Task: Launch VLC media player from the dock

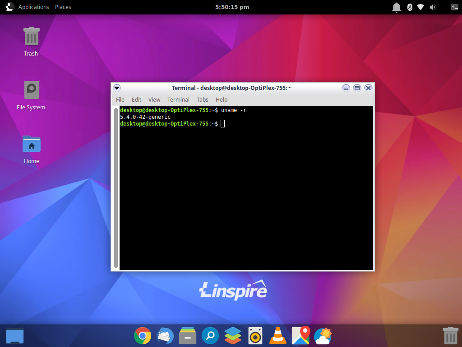Action: [x=278, y=336]
